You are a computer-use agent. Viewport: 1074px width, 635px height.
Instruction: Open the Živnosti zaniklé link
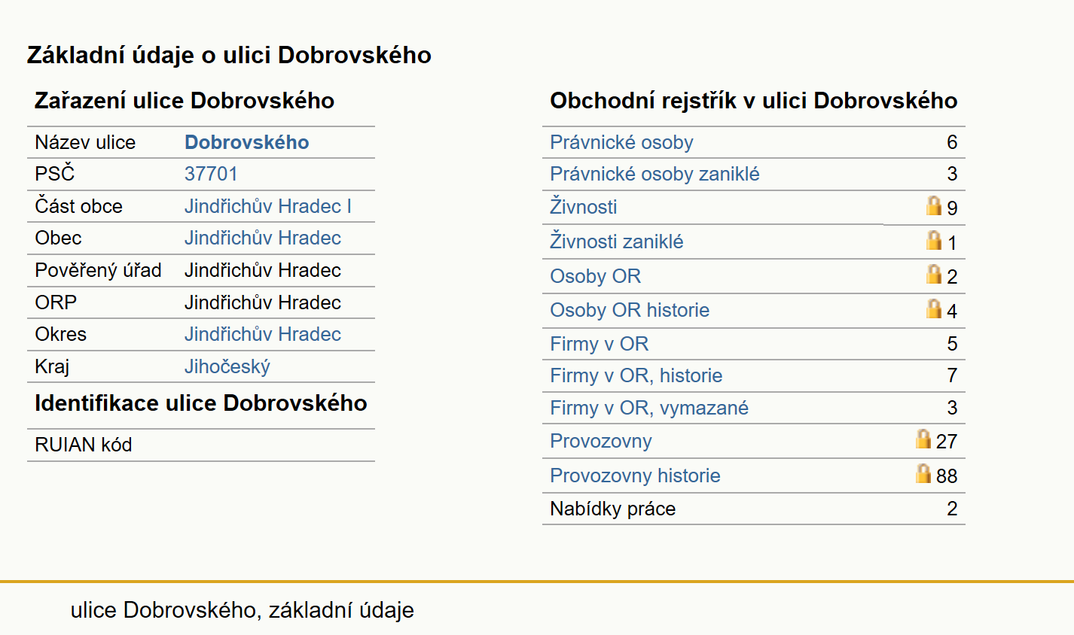pyautogui.click(x=616, y=241)
